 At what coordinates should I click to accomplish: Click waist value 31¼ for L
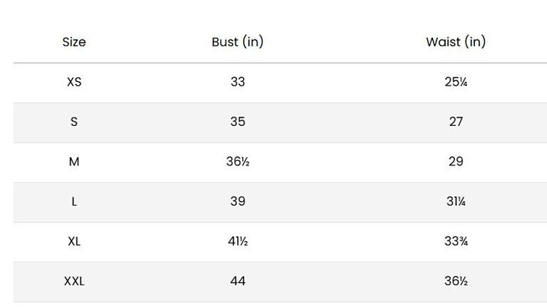click(455, 201)
